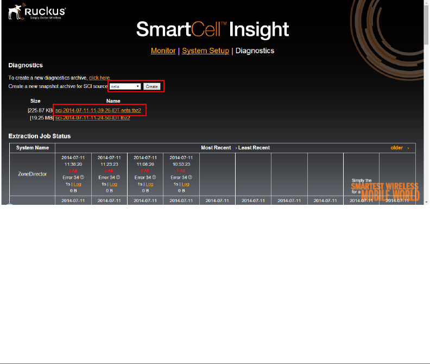Click the 'Most Recent' header label
Image resolution: width=430 pixels, height=364 pixels.
[216, 148]
